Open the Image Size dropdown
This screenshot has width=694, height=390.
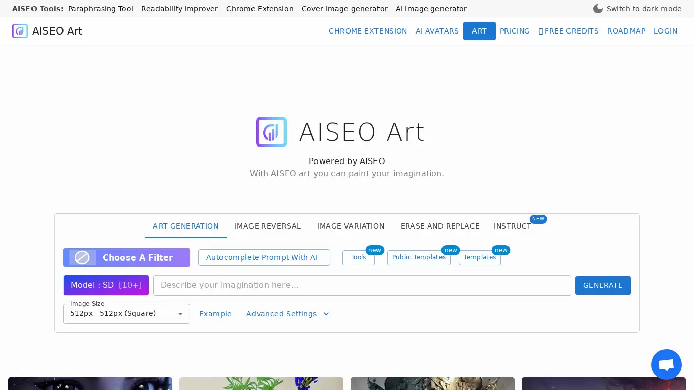(x=127, y=314)
